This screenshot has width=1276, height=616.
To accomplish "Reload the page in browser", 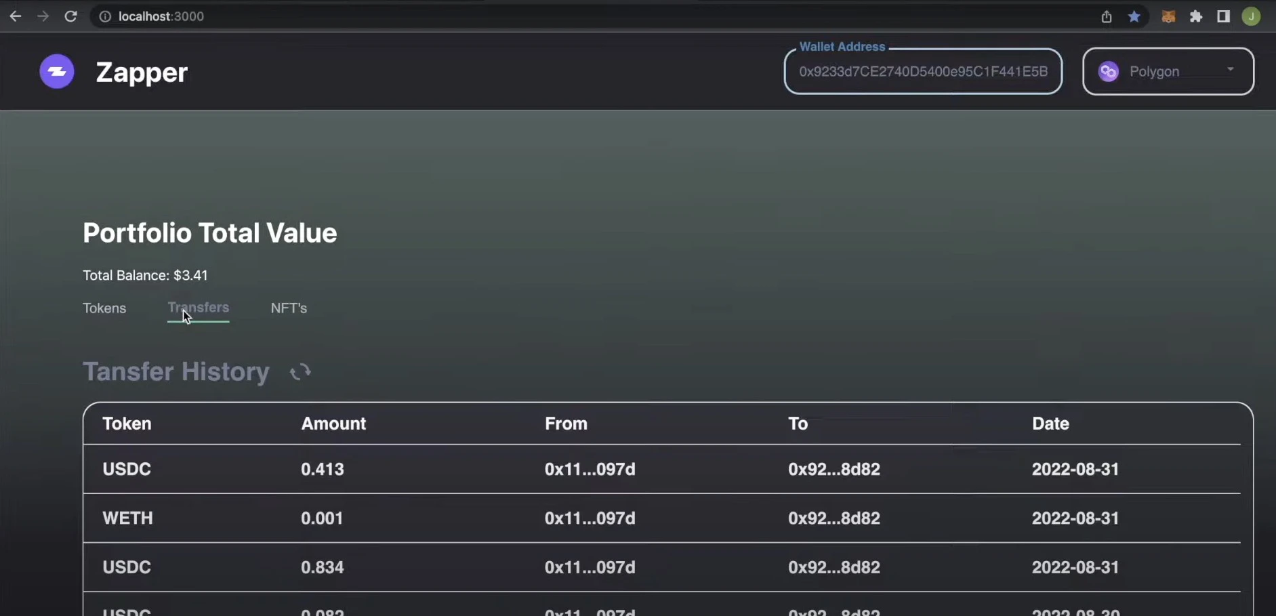I will coord(70,16).
